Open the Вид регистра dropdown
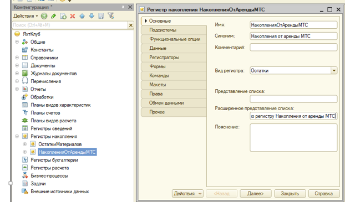The image size is (345, 202). 334,71
